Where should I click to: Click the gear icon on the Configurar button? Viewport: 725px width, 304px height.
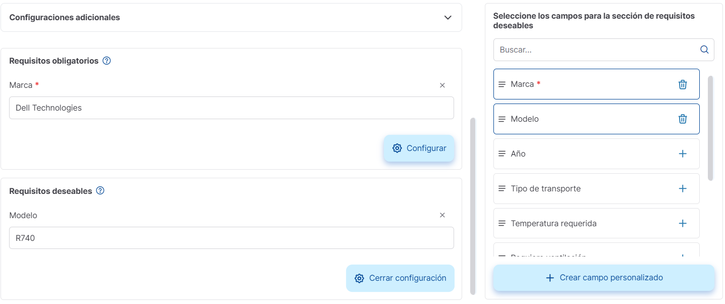point(397,148)
